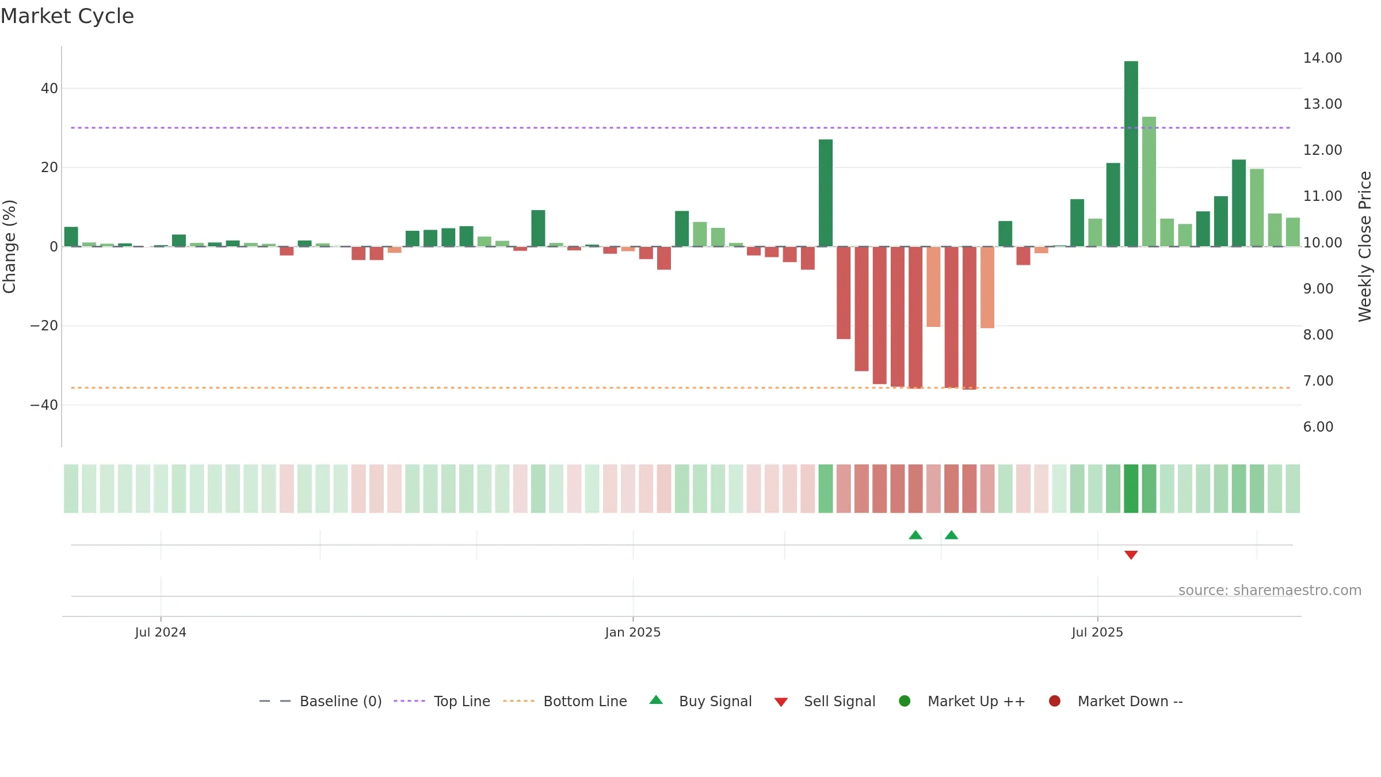The image size is (1381, 777).
Task: Click the 6.00 price axis value
Action: 1318,426
